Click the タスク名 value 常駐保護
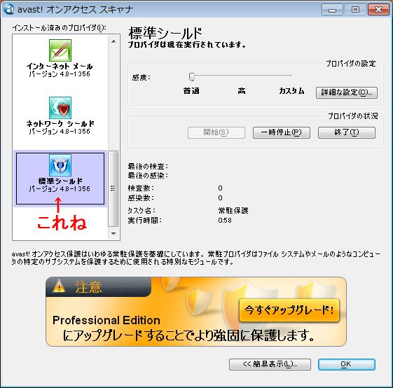Screen dimensions: 393x388 pos(233,211)
